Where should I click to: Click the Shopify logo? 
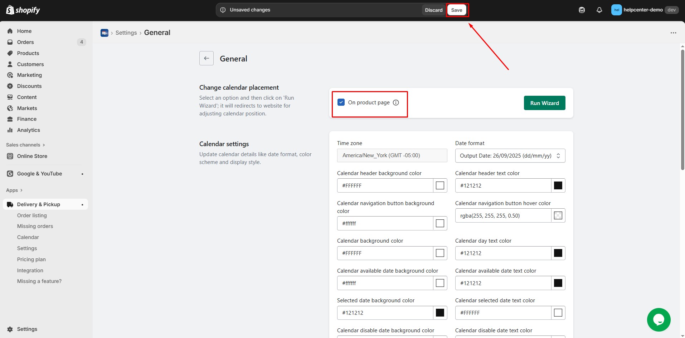click(x=23, y=10)
